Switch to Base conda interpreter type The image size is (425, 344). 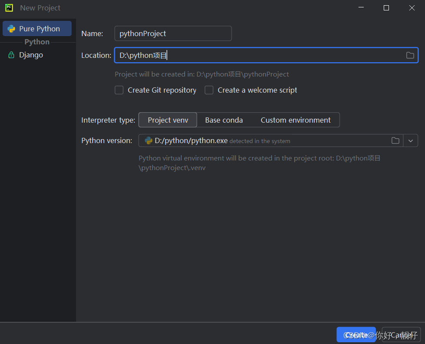pos(224,120)
